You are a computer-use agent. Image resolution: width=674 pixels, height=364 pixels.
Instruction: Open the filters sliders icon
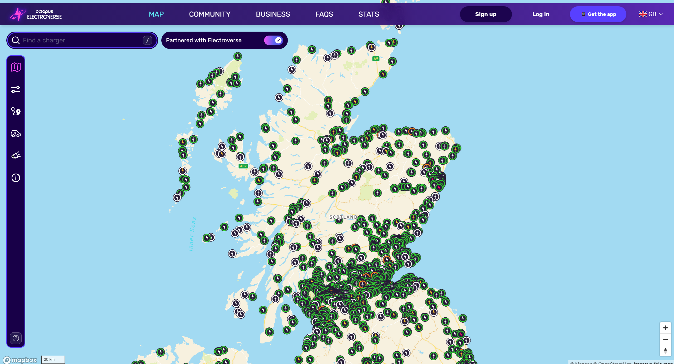[16, 89]
